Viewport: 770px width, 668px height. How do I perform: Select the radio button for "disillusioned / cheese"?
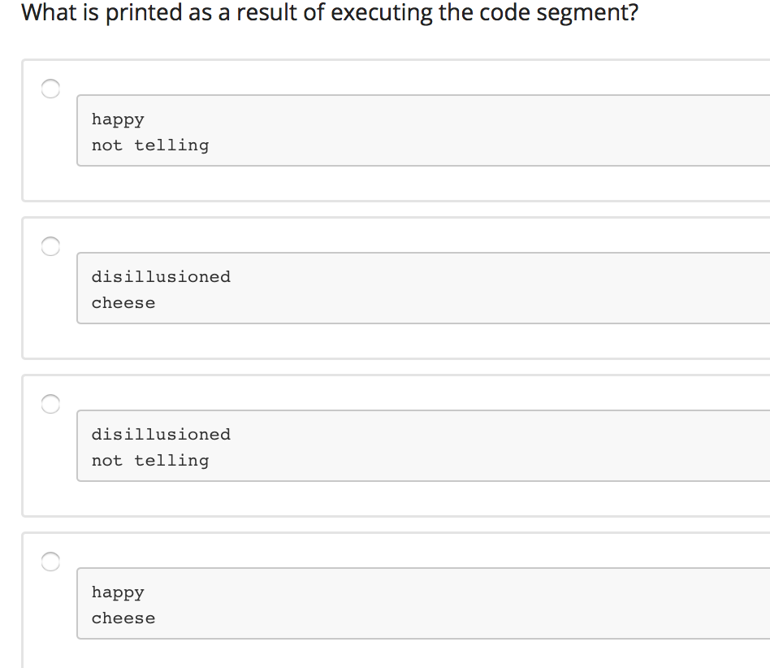point(50,246)
